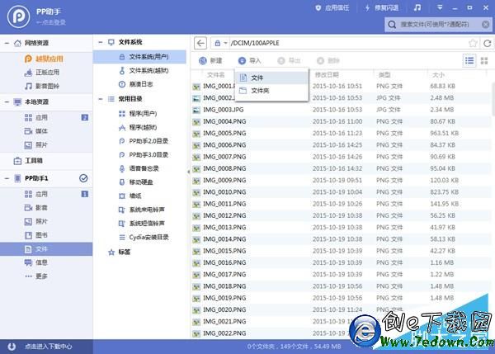Open 越狱应用 in network resources
This screenshot has height=354, width=495.
[x=44, y=59]
